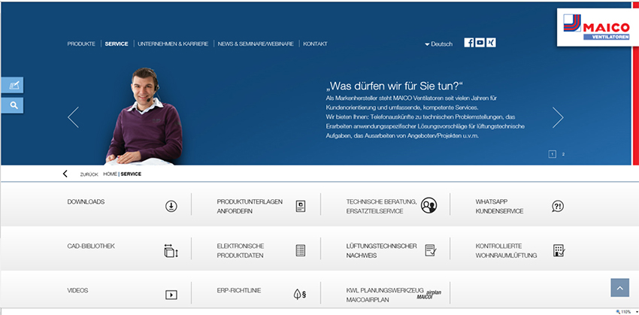
Task: Open the search magnifier side button
Action: click(x=13, y=105)
